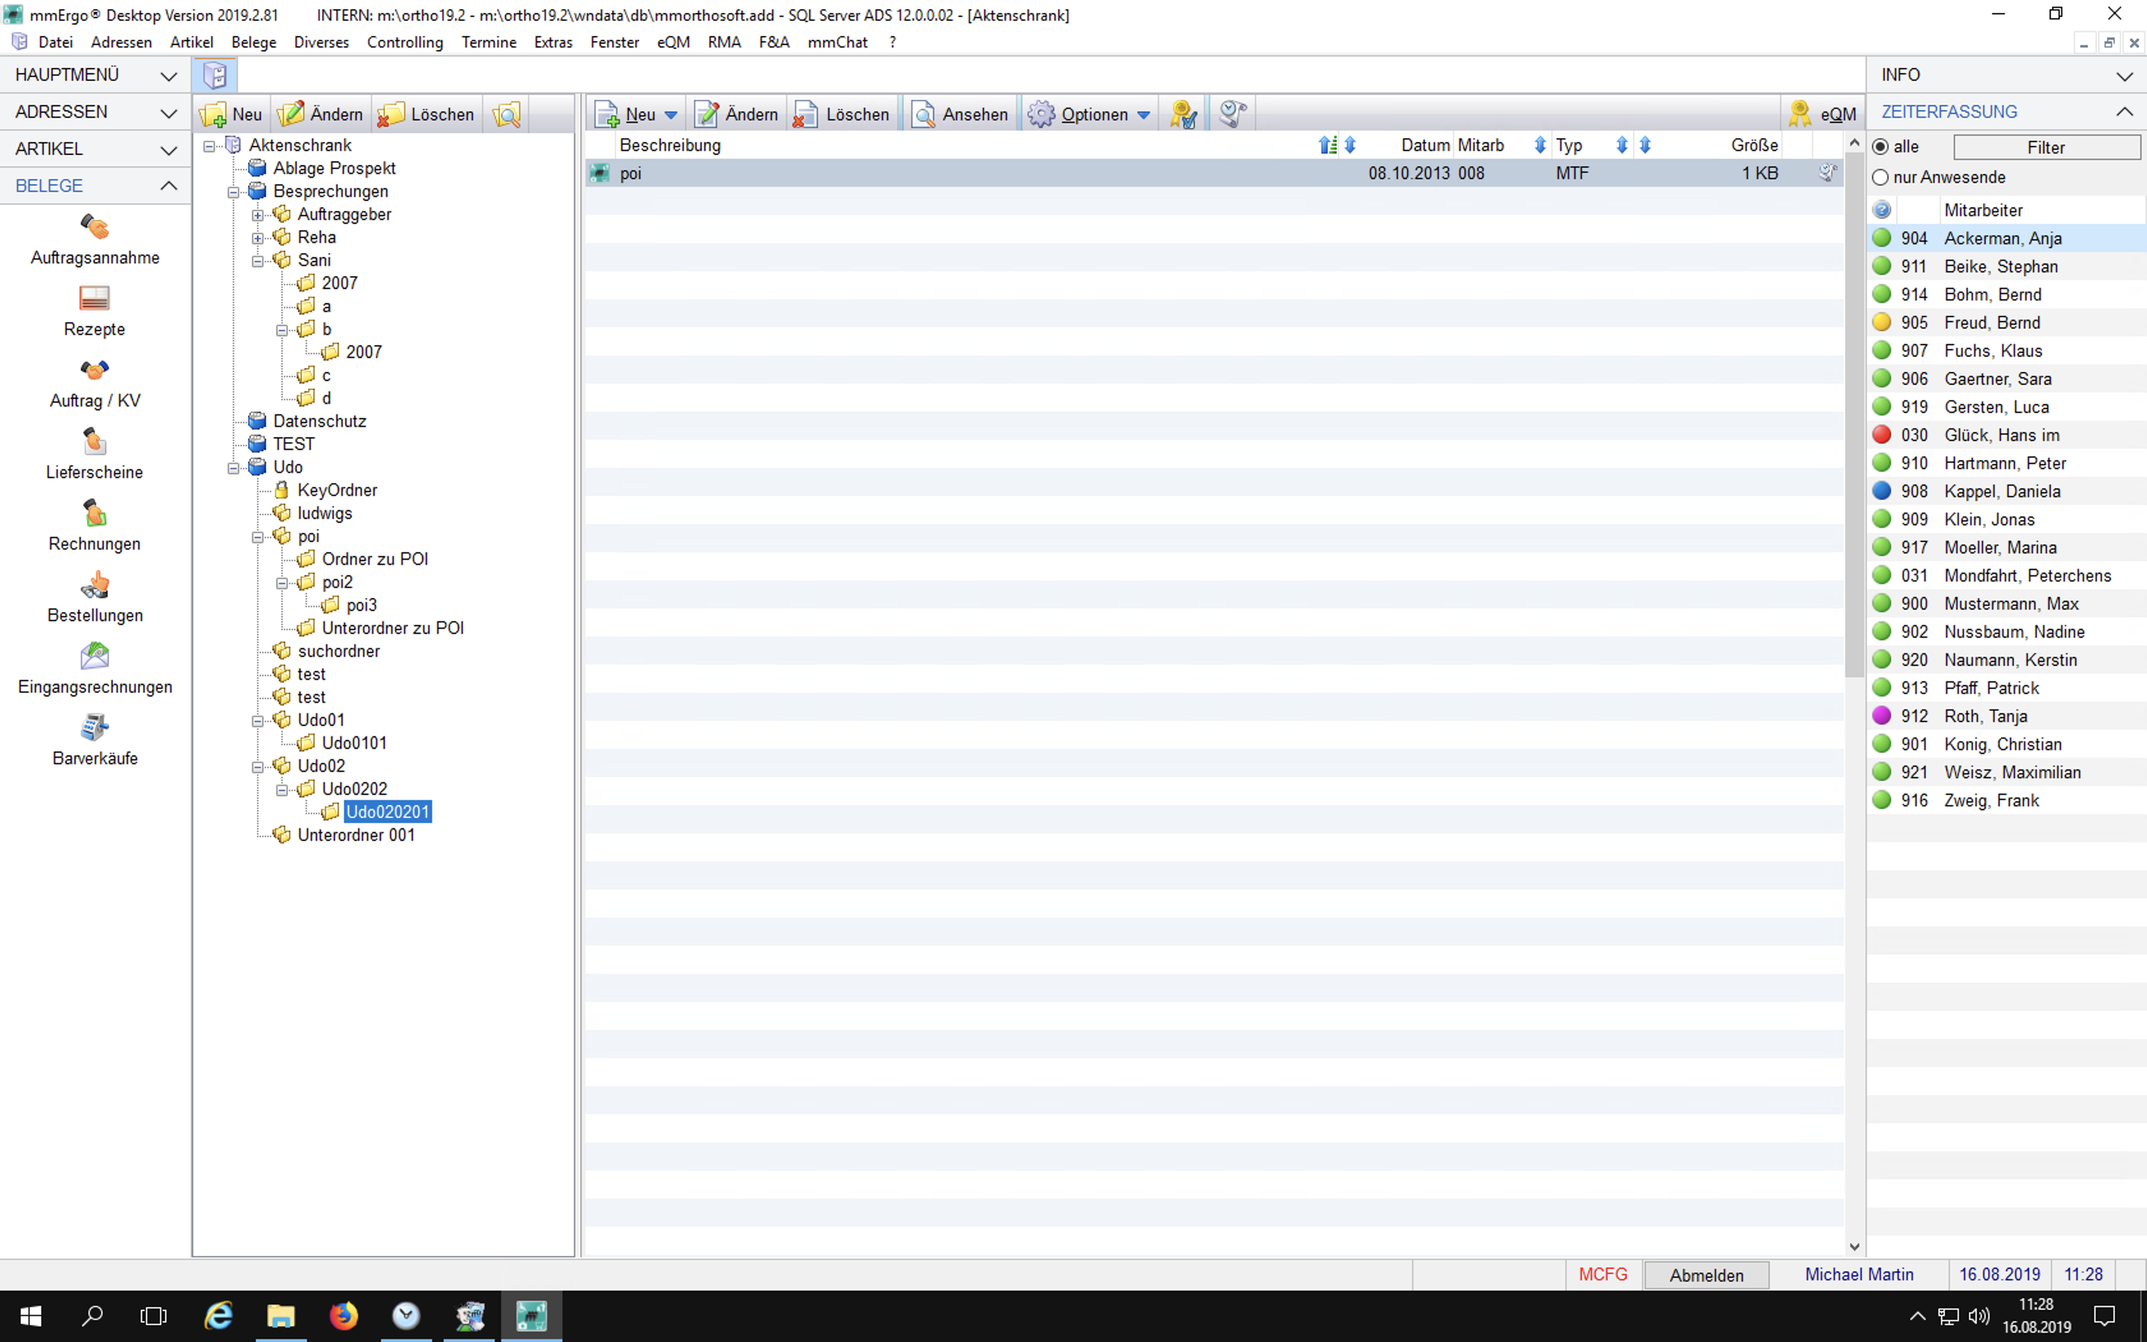Screen dimensions: 2147x1342
Task: Open Auftragsannahme in the sidebar
Action: point(94,228)
